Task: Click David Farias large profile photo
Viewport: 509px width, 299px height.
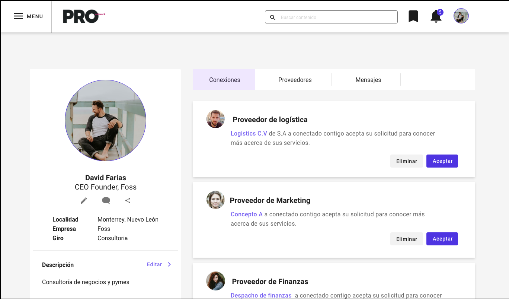Action: tap(105, 121)
